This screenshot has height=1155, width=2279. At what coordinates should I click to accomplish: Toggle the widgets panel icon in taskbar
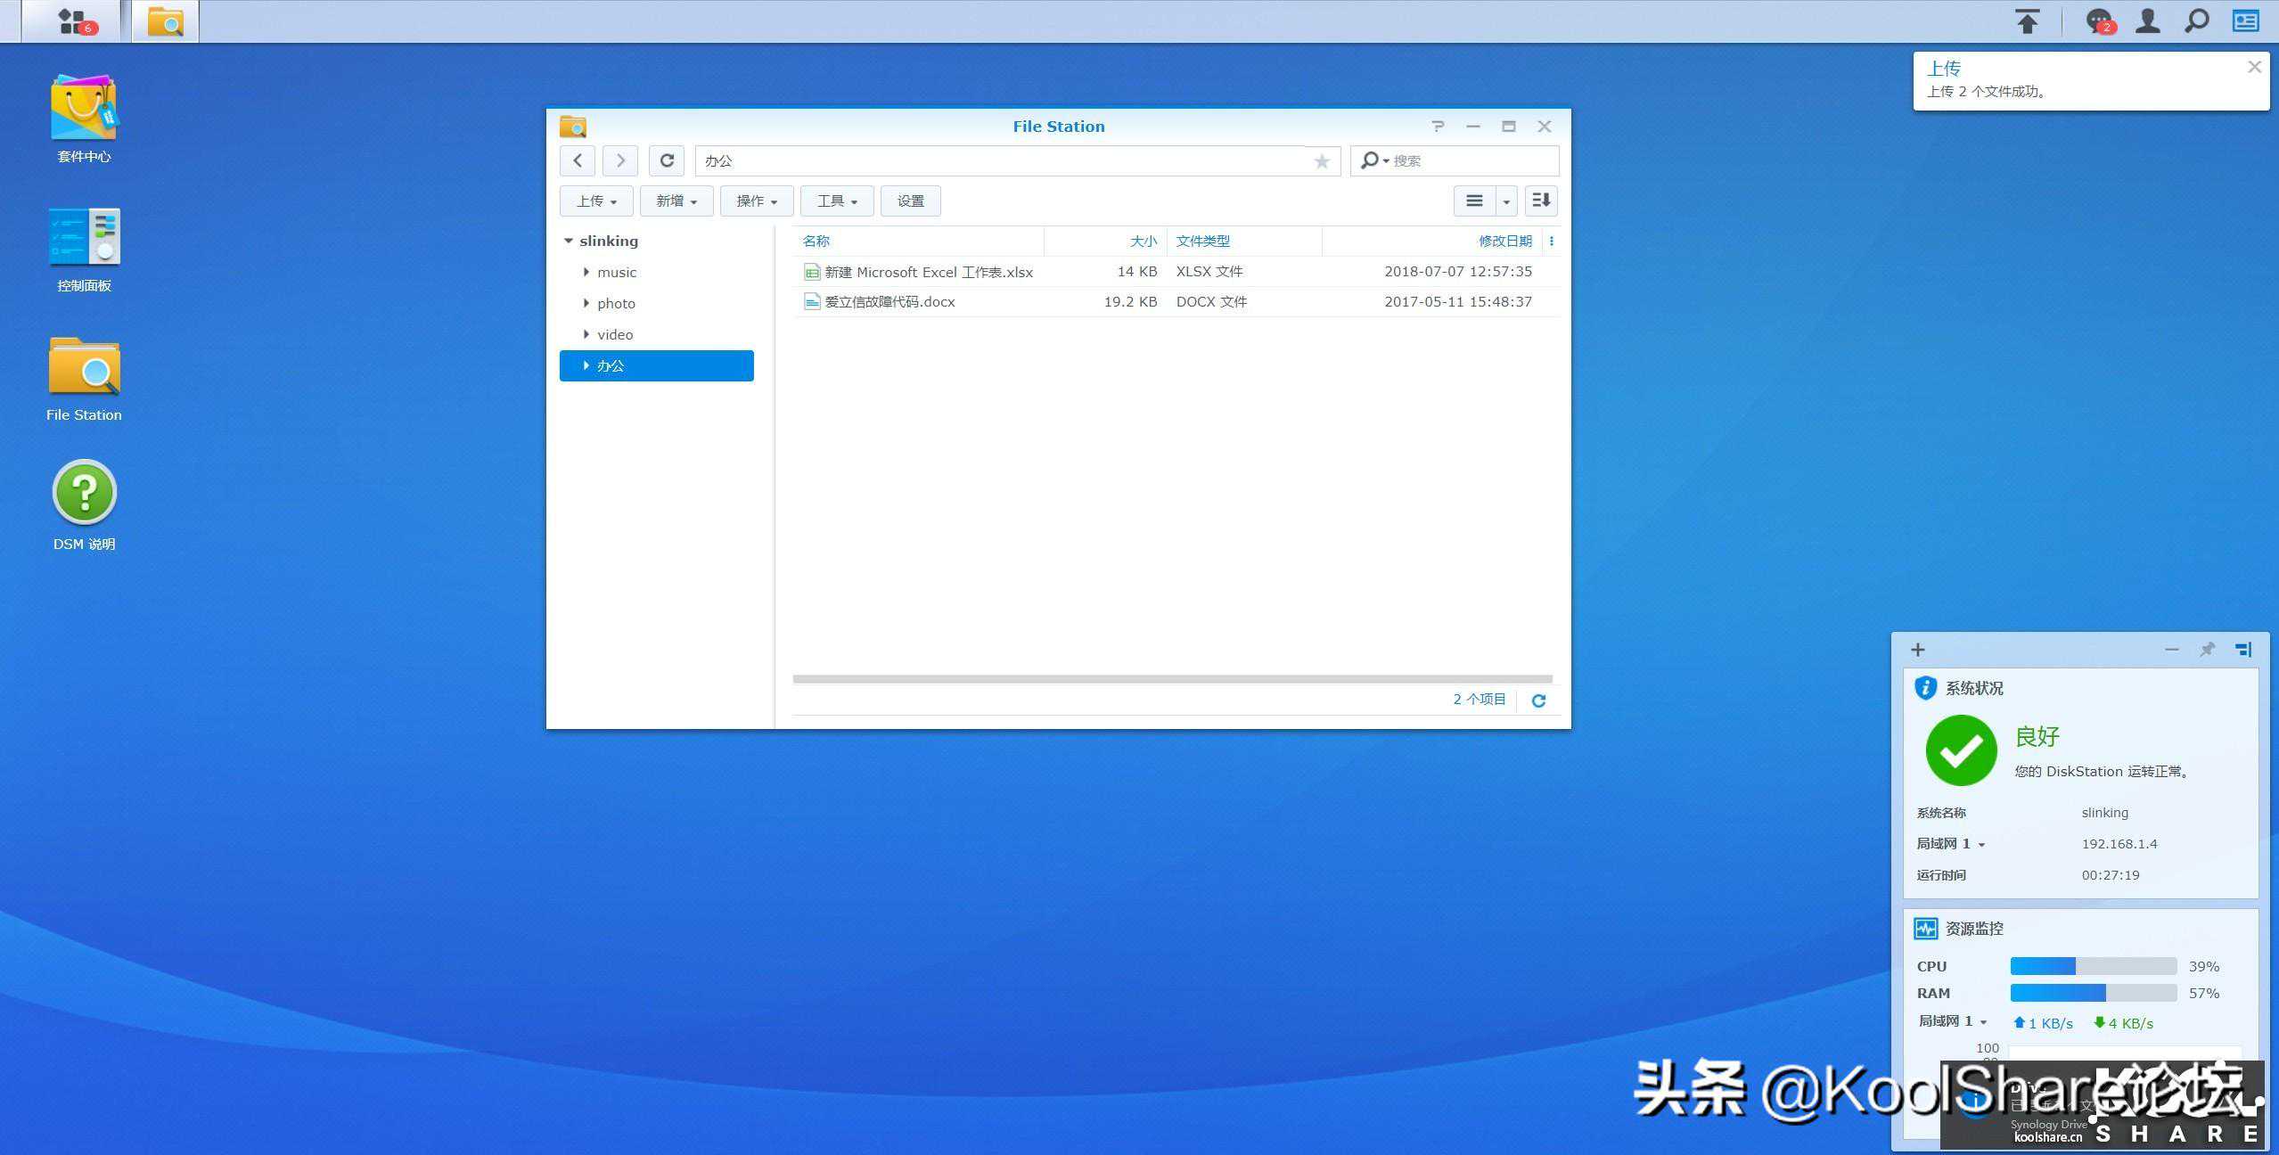coord(2245,20)
